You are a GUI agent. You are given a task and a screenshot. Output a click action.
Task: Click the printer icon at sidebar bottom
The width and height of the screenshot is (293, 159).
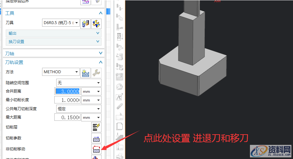(120, 156)
